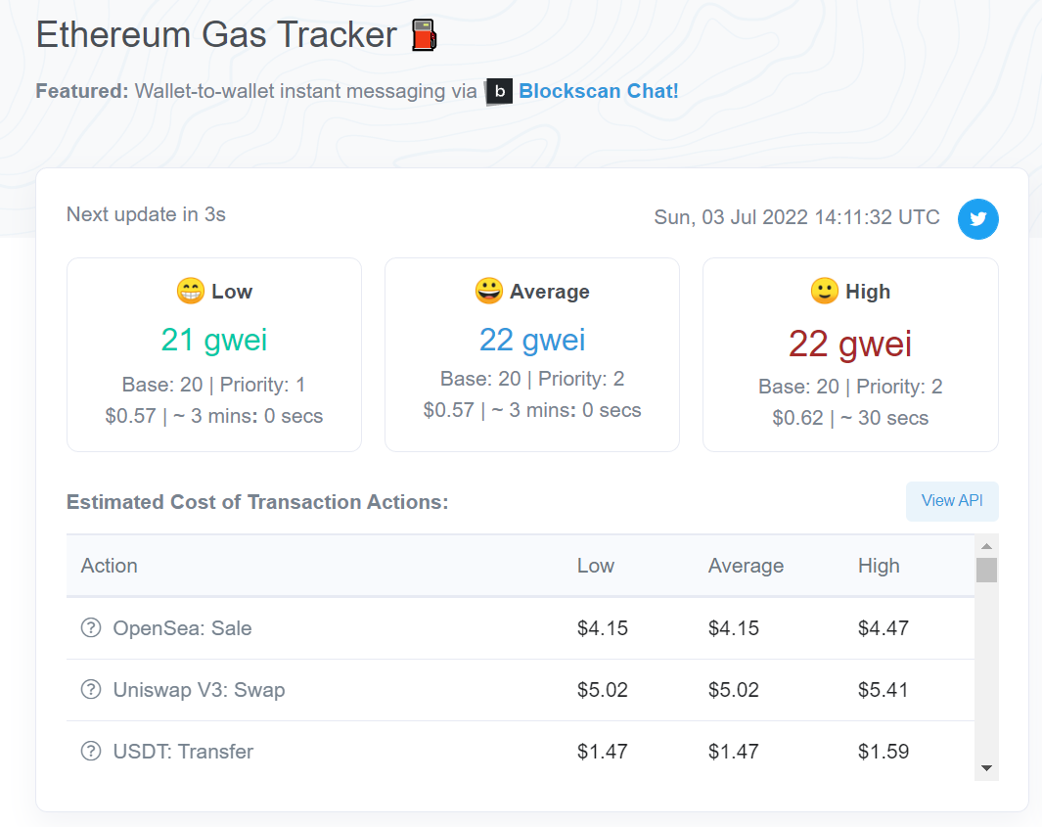
Task: Click the smiley emoji next to Average
Action: pyautogui.click(x=488, y=291)
